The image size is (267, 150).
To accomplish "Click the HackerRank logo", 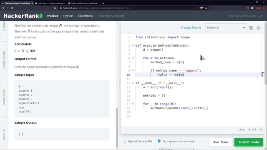I will [23, 16].
